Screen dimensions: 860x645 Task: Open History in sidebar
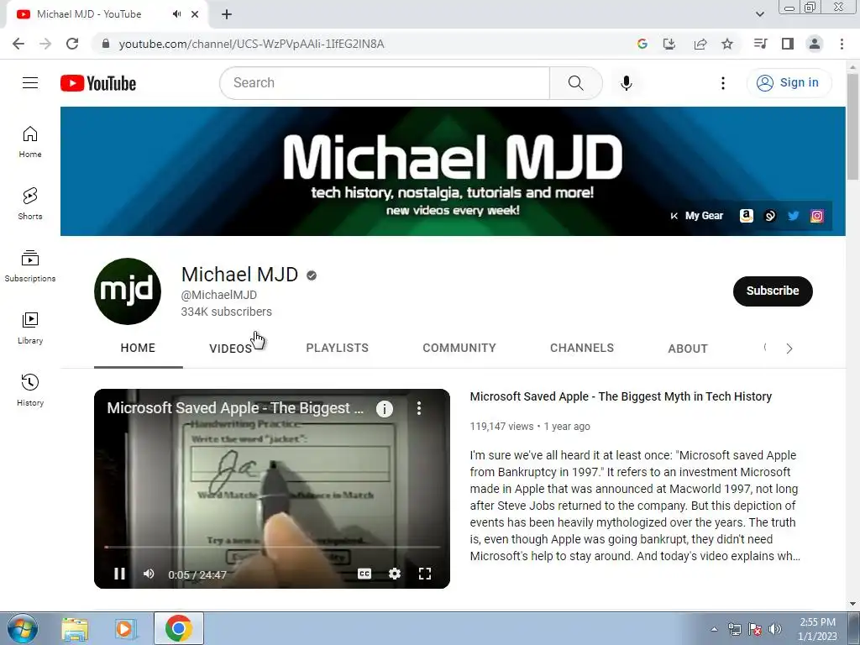pyautogui.click(x=30, y=390)
